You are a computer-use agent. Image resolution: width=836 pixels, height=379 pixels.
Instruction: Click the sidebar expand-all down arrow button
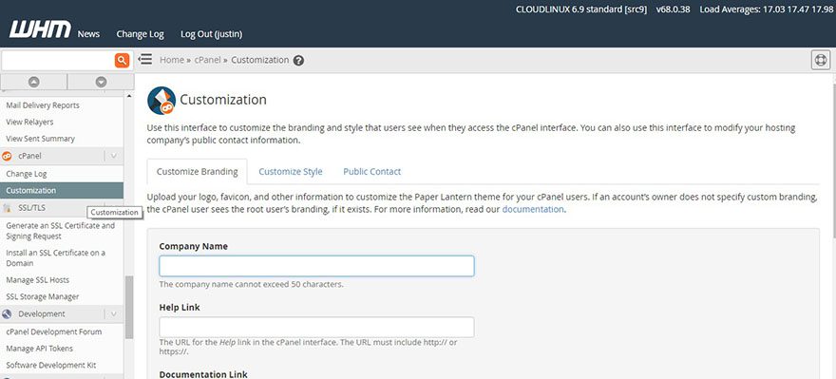(101, 82)
